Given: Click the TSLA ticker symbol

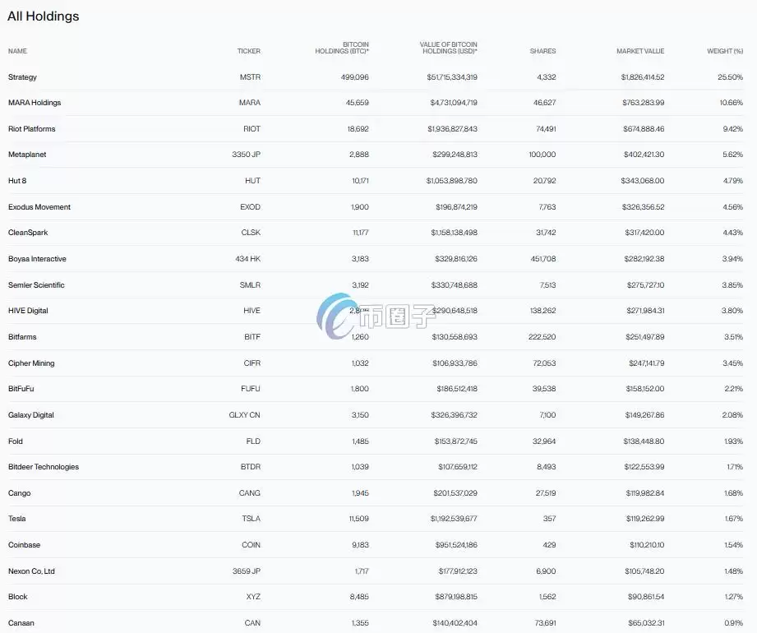Looking at the screenshot, I should 251,519.
